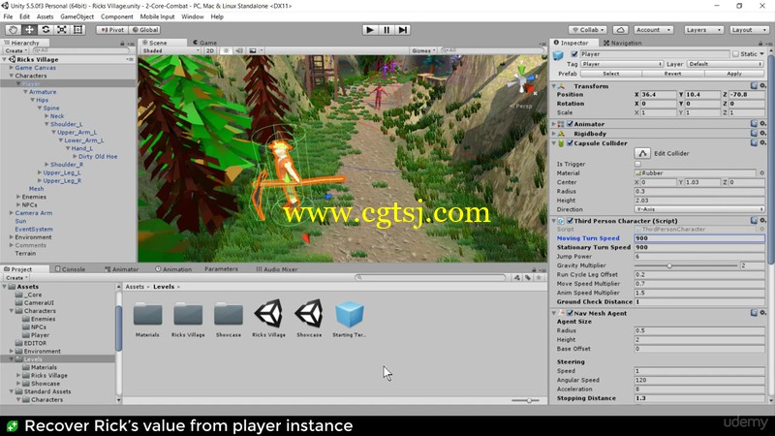Image resolution: width=775 pixels, height=436 pixels.
Task: Click the prefab Select button
Action: 611,74
